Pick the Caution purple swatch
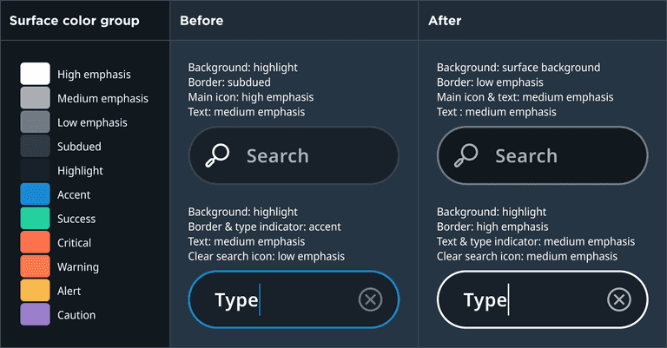Image resolution: width=667 pixels, height=348 pixels. click(35, 315)
